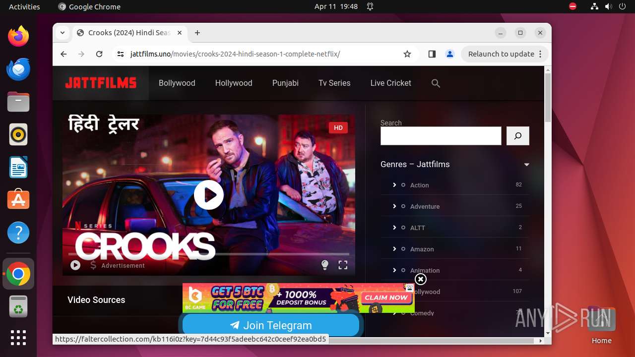Click the address bar URL

(x=235, y=54)
